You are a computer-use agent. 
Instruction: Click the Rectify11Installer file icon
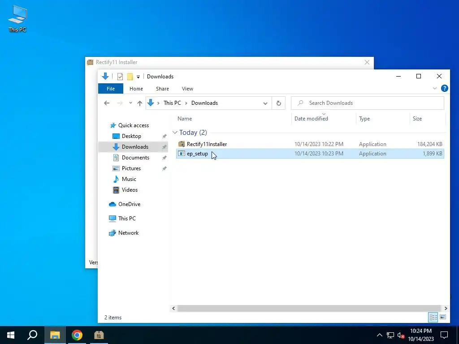(x=182, y=144)
